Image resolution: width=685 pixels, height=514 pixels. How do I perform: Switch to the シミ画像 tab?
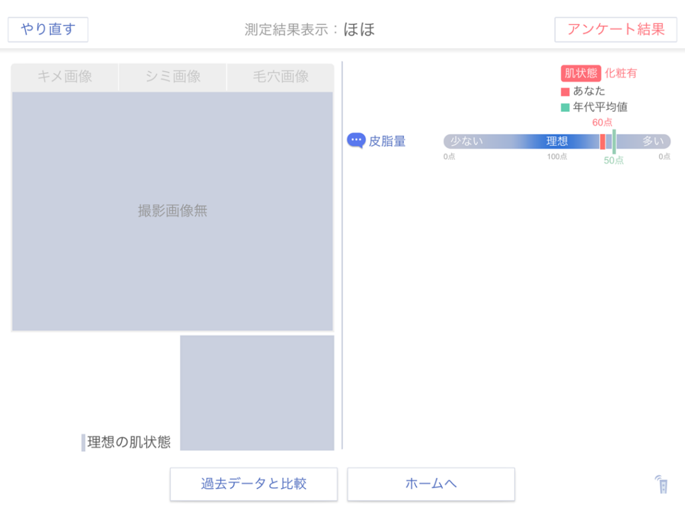click(173, 77)
